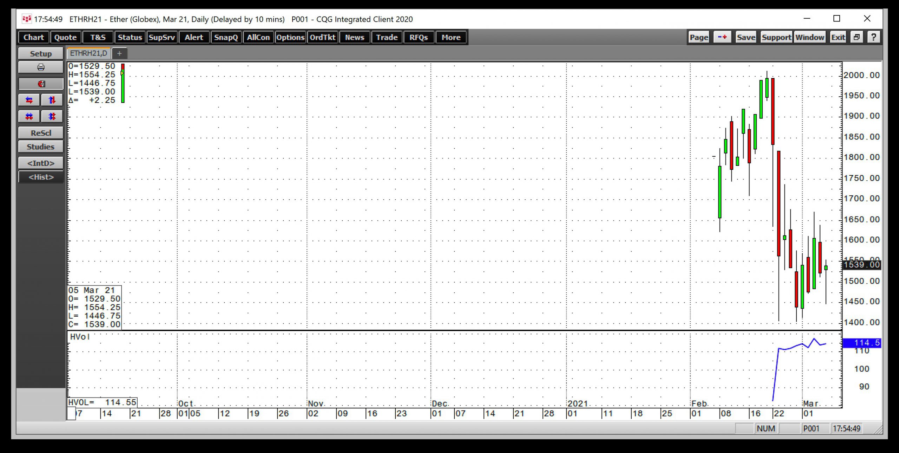The width and height of the screenshot is (899, 453).
Task: Click the HVOL= 114.55 readout
Action: pos(102,402)
